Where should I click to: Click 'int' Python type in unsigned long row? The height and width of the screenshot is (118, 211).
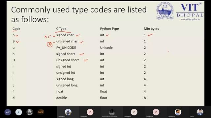point(102,85)
